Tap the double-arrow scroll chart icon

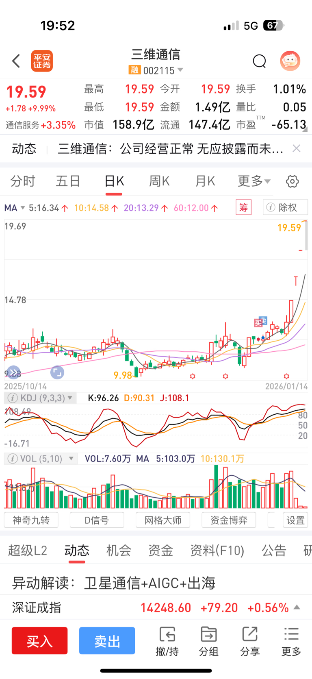point(13,372)
